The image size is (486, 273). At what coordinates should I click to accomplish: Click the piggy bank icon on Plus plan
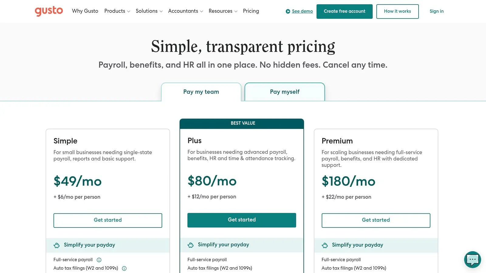click(191, 245)
